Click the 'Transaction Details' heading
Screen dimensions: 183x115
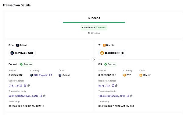[16, 5]
